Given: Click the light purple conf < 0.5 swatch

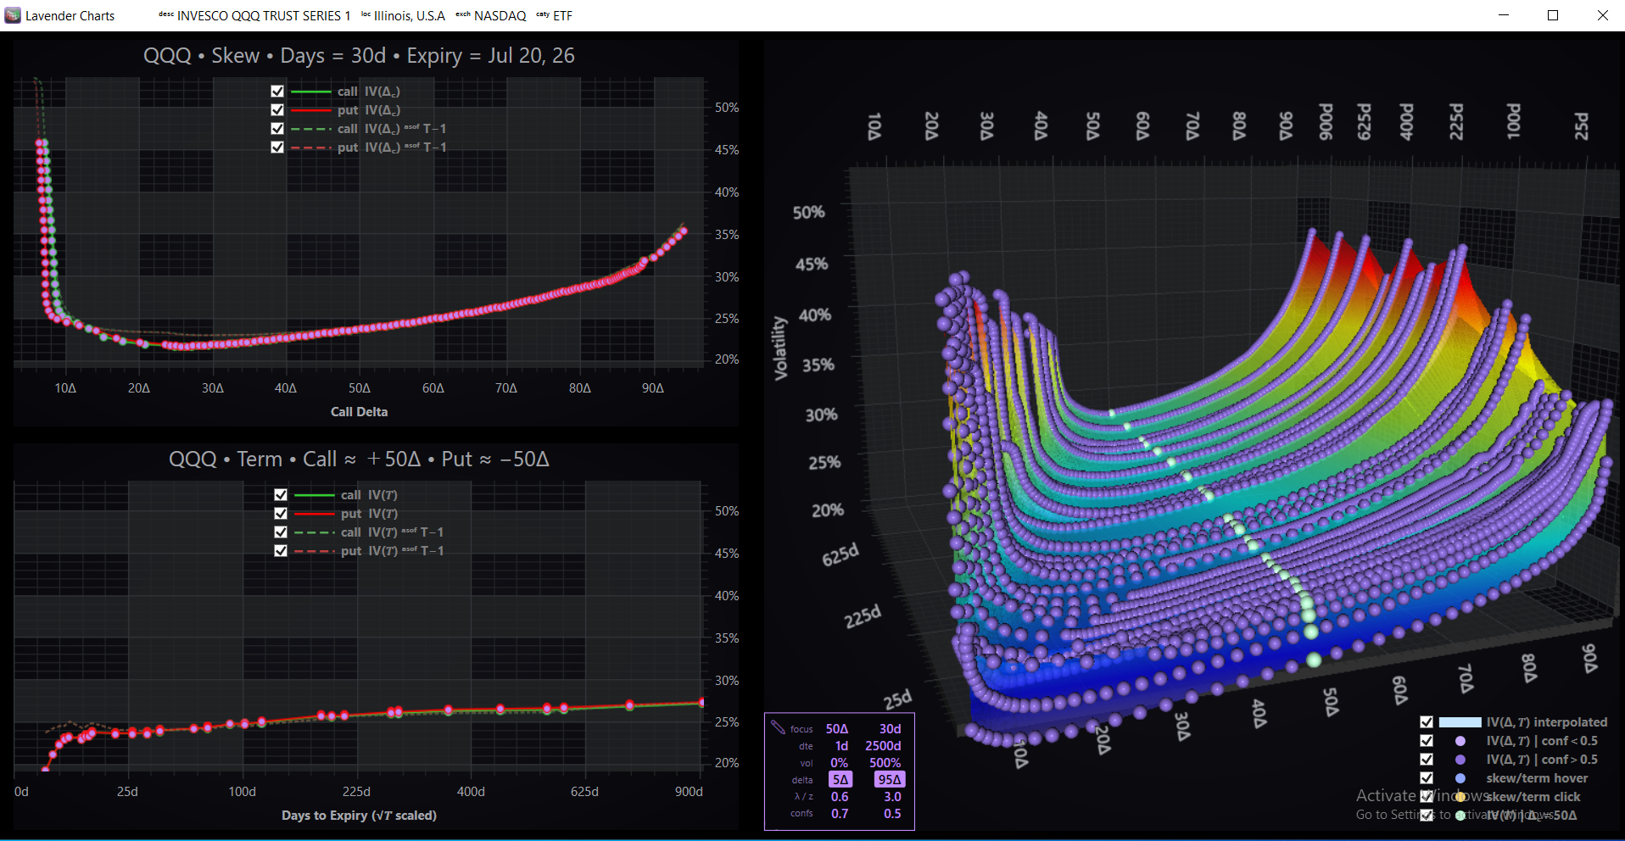Looking at the screenshot, I should pyautogui.click(x=1460, y=741).
